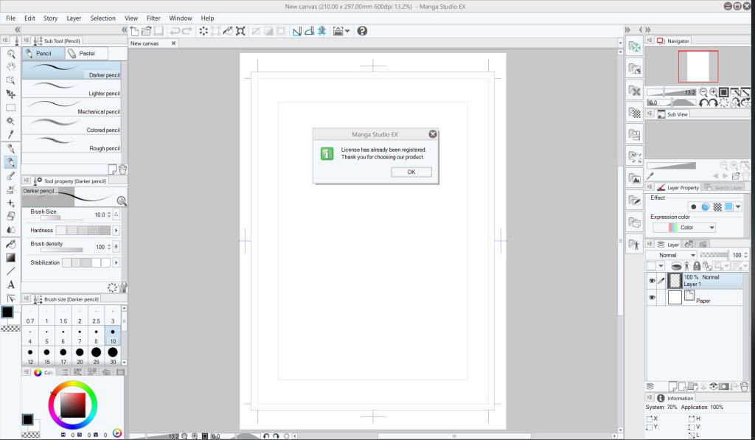Screen dimensions: 755x440
Task: Select the Gradient tool in the toolbox
Action: coord(11,257)
